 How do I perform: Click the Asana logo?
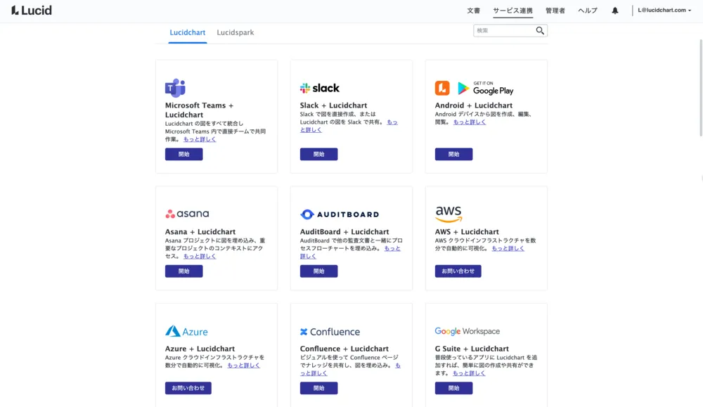187,214
